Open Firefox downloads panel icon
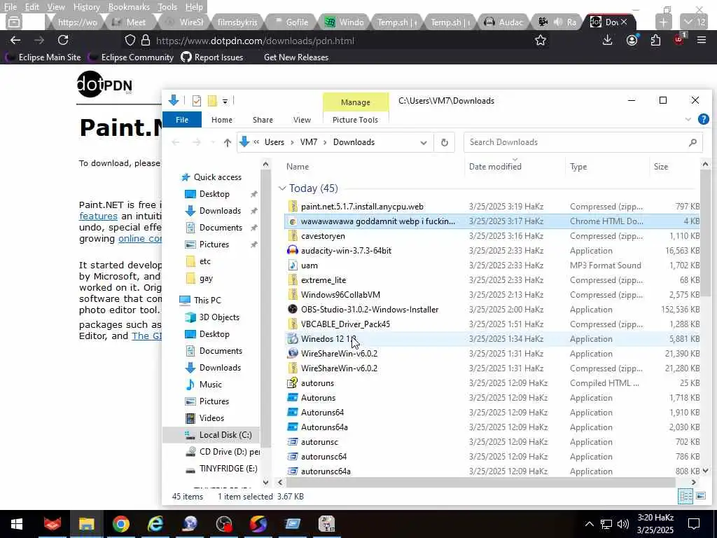Screen dimensions: 717x538 coord(607,40)
